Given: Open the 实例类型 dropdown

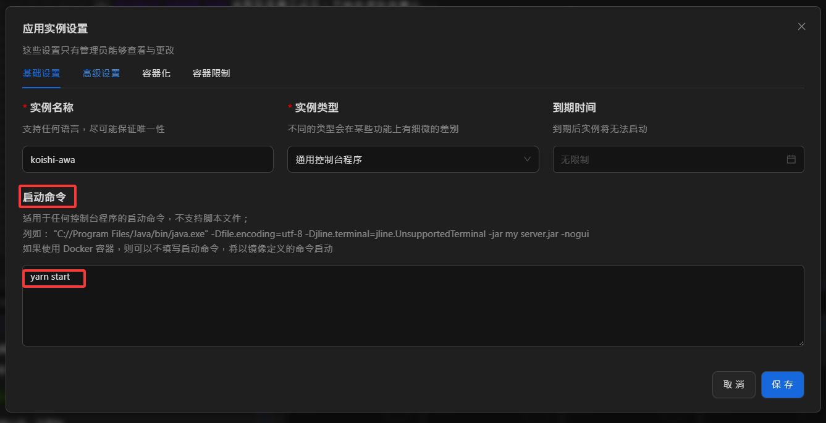Looking at the screenshot, I should [x=413, y=159].
